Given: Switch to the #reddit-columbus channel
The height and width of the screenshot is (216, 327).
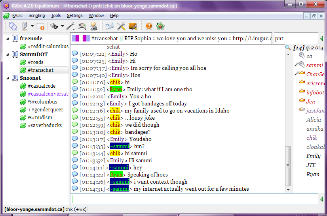Looking at the screenshot, I should point(48,47).
